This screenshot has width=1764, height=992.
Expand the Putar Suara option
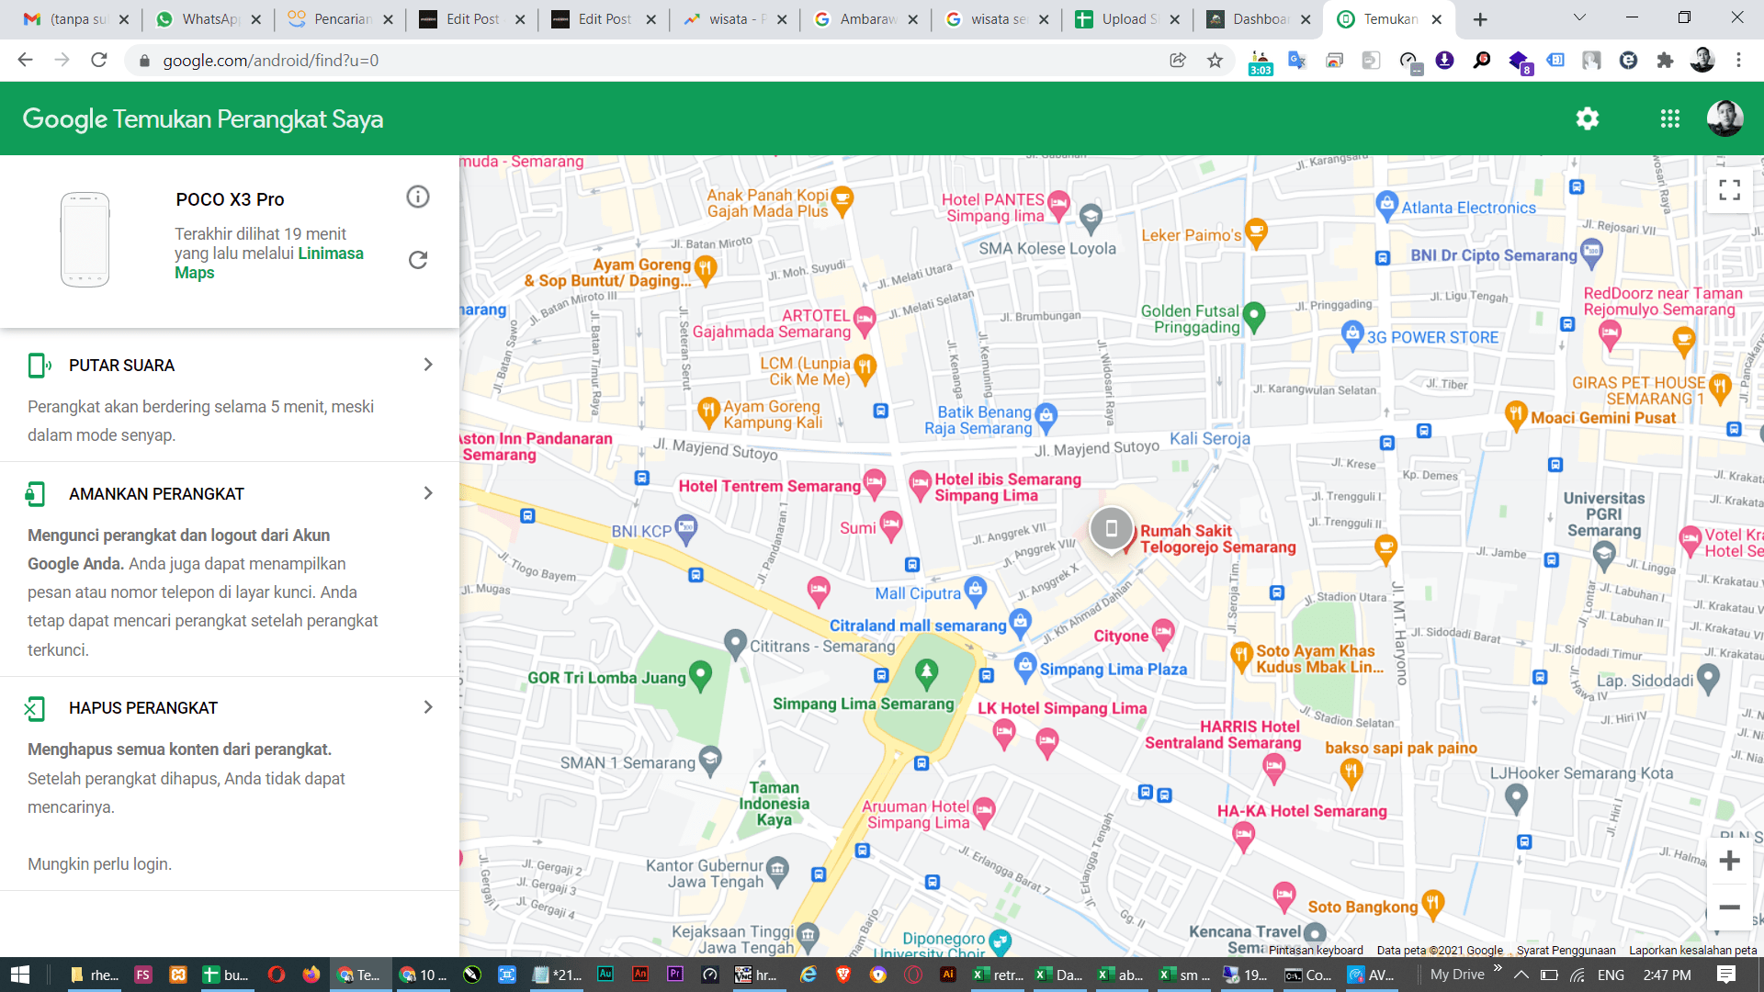(427, 365)
